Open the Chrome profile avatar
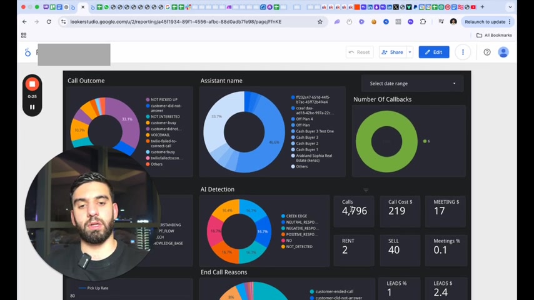534x300 pixels. [x=453, y=22]
